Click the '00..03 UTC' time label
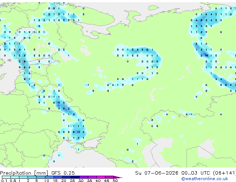This screenshot has height=182, width=236. click(x=195, y=173)
